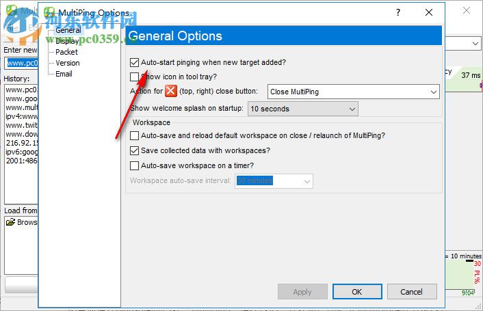Click the MultiPing Options title bar icon

click(x=49, y=12)
